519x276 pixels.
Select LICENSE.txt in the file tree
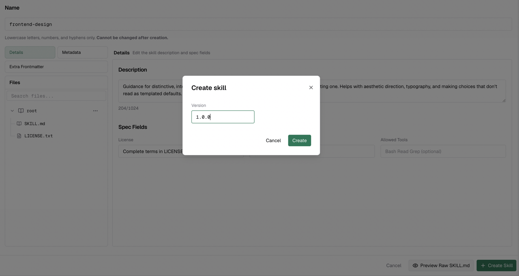tap(39, 136)
